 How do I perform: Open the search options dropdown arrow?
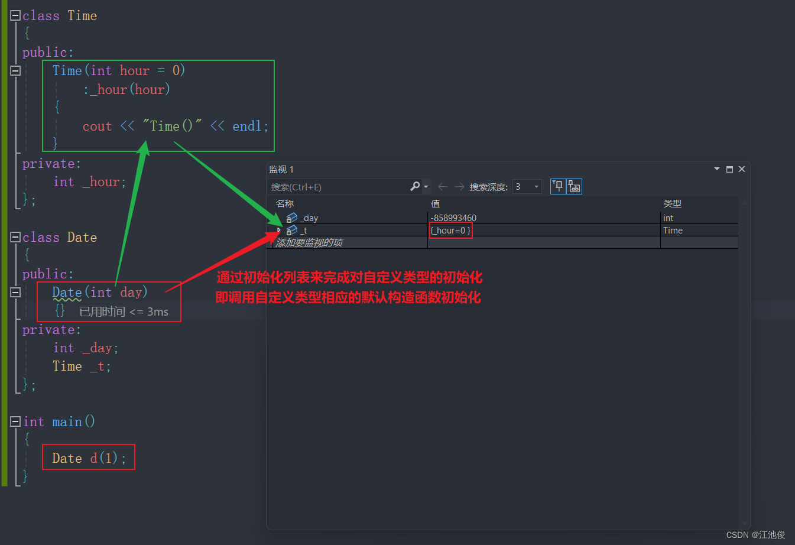[x=426, y=187]
